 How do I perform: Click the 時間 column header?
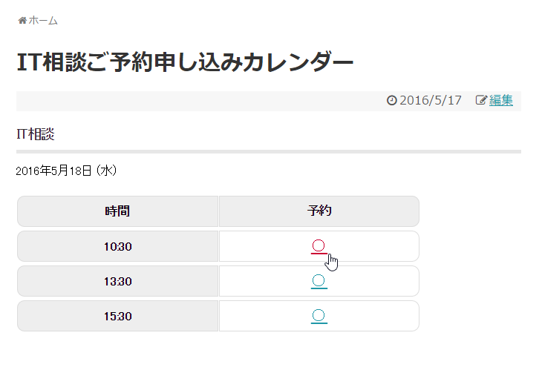pos(117,211)
